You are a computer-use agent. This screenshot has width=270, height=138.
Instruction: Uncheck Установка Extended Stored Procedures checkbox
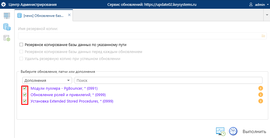coord(25,101)
